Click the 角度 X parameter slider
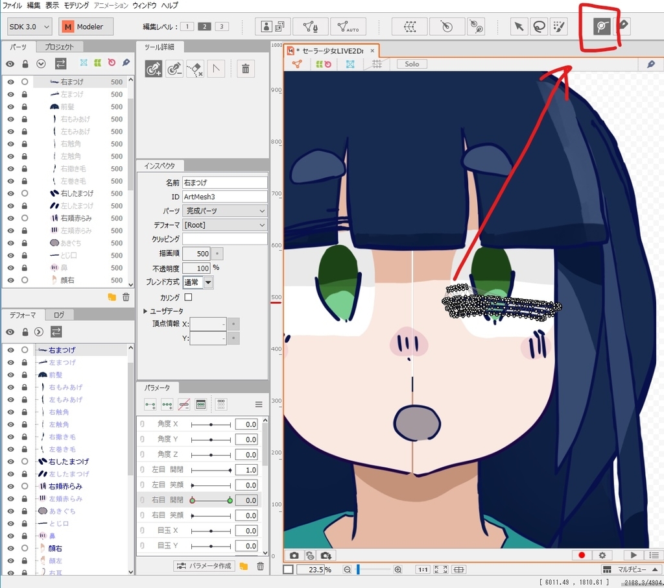Screen dimensions: 664x588 pyautogui.click(x=211, y=424)
